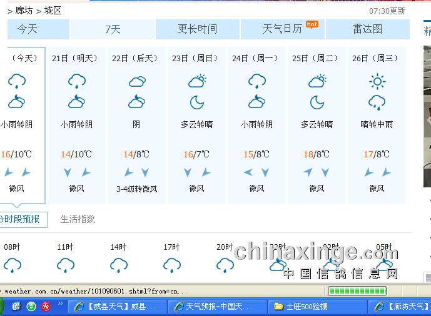
Task: Click the Internet Explorer quick launch icon
Action: click(16, 306)
